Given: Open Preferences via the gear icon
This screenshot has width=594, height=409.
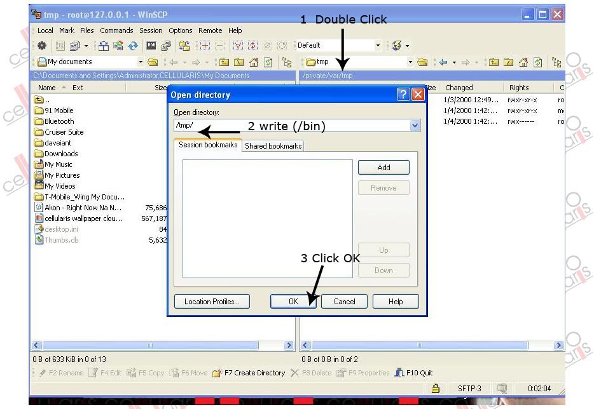Looking at the screenshot, I should 42,46.
